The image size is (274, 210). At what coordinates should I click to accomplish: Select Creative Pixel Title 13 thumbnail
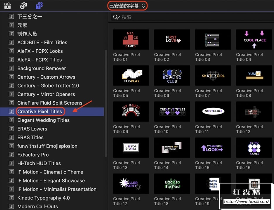click(131, 147)
